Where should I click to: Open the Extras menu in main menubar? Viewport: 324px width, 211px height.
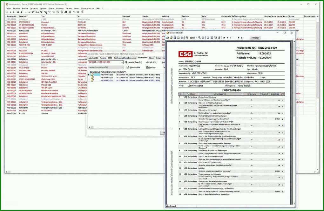coord(76,9)
